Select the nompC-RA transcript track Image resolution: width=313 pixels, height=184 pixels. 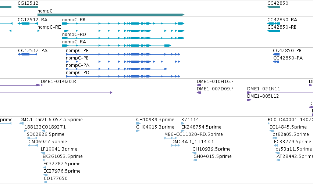point(117,46)
